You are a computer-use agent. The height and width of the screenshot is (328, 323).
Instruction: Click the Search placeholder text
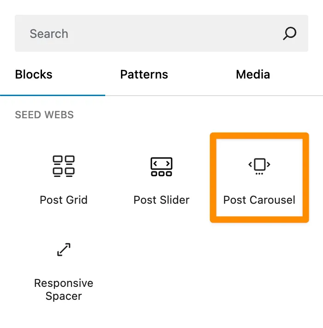pyautogui.click(x=49, y=34)
